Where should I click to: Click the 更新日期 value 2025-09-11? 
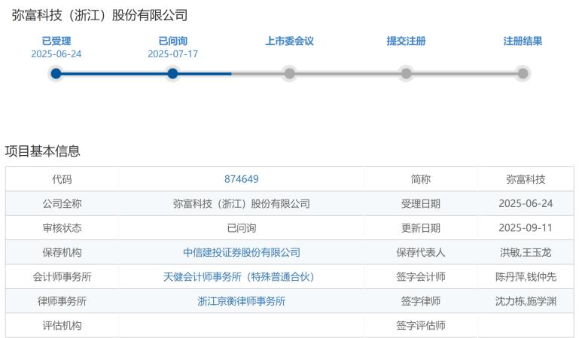pos(526,228)
